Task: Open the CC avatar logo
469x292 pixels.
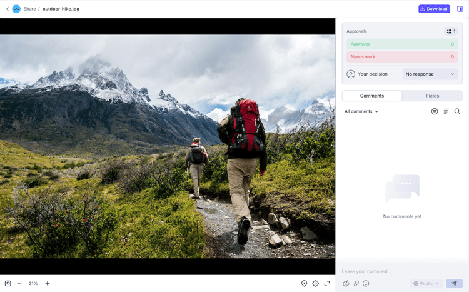Action: [16, 9]
